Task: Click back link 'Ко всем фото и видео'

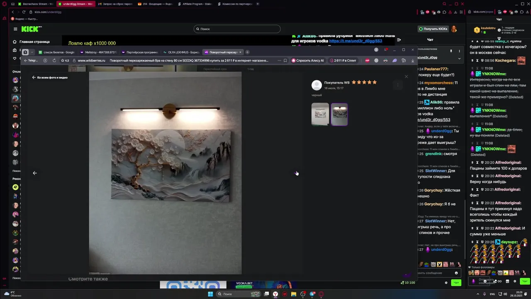Action: [x=50, y=78]
